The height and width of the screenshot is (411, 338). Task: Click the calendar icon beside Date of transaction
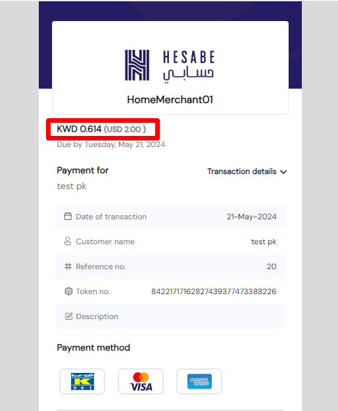[x=68, y=216]
